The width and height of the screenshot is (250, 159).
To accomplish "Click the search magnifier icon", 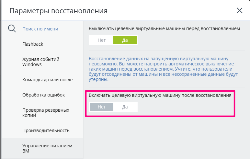I will coord(12,29).
